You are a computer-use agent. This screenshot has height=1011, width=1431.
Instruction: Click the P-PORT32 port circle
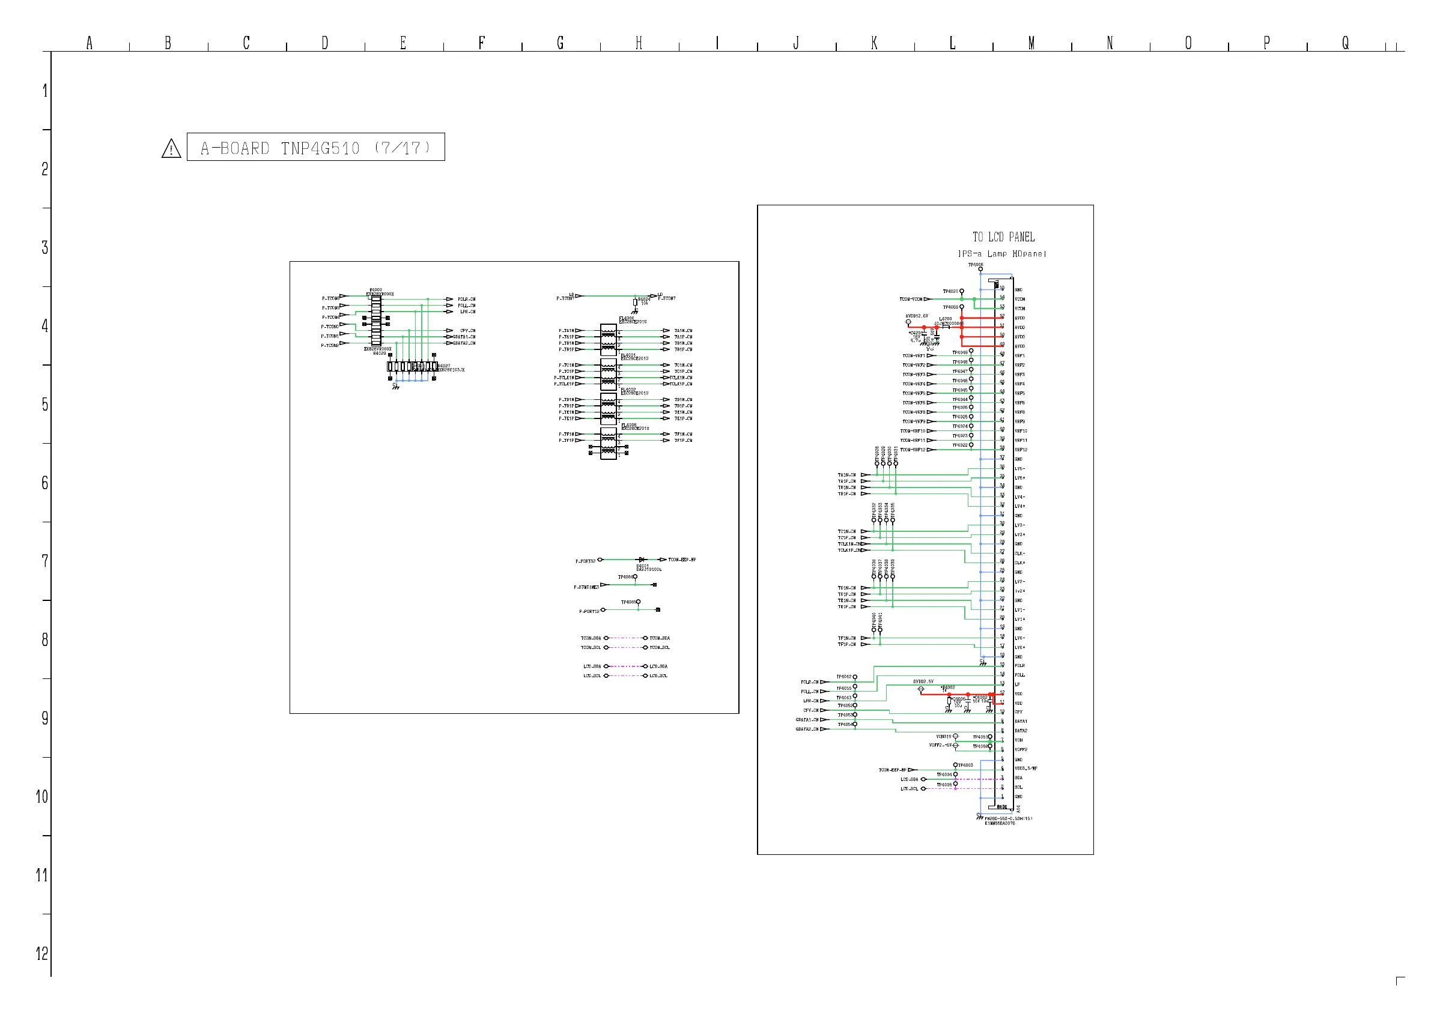point(600,560)
